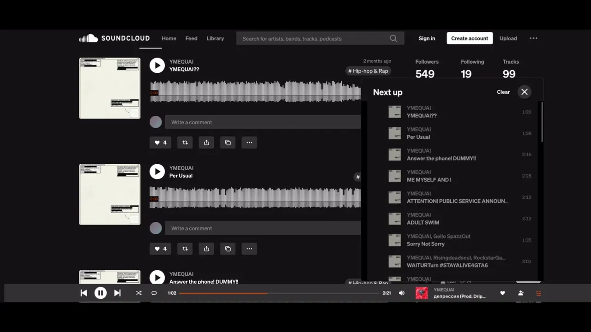Repost the Per Usual track

click(x=185, y=249)
